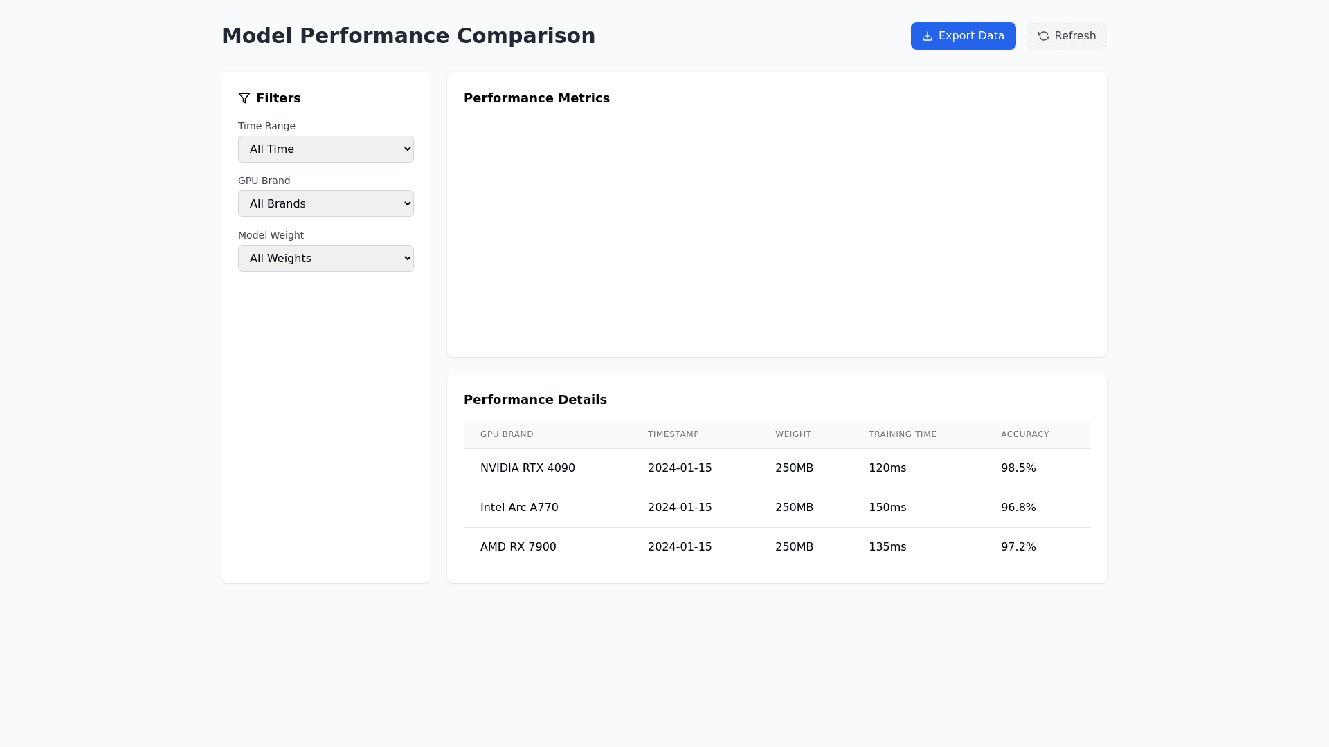Select the AMD RX 7900 row
Image resolution: width=1329 pixels, height=747 pixels.
518,547
